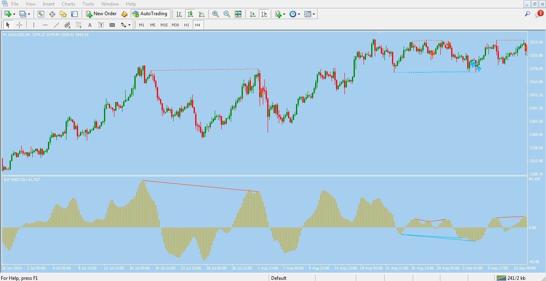The image size is (546, 281).
Task: Select the Fibonacci Retracement tool
Action: 78,24
